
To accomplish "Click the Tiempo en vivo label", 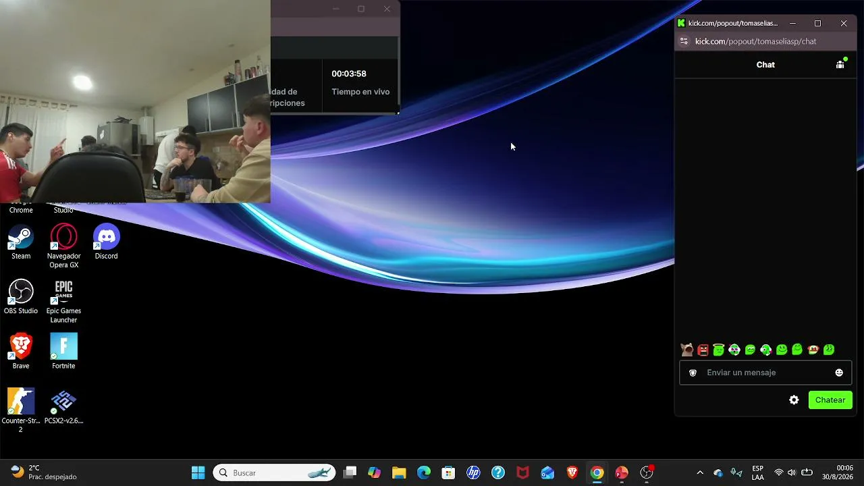I will point(360,92).
